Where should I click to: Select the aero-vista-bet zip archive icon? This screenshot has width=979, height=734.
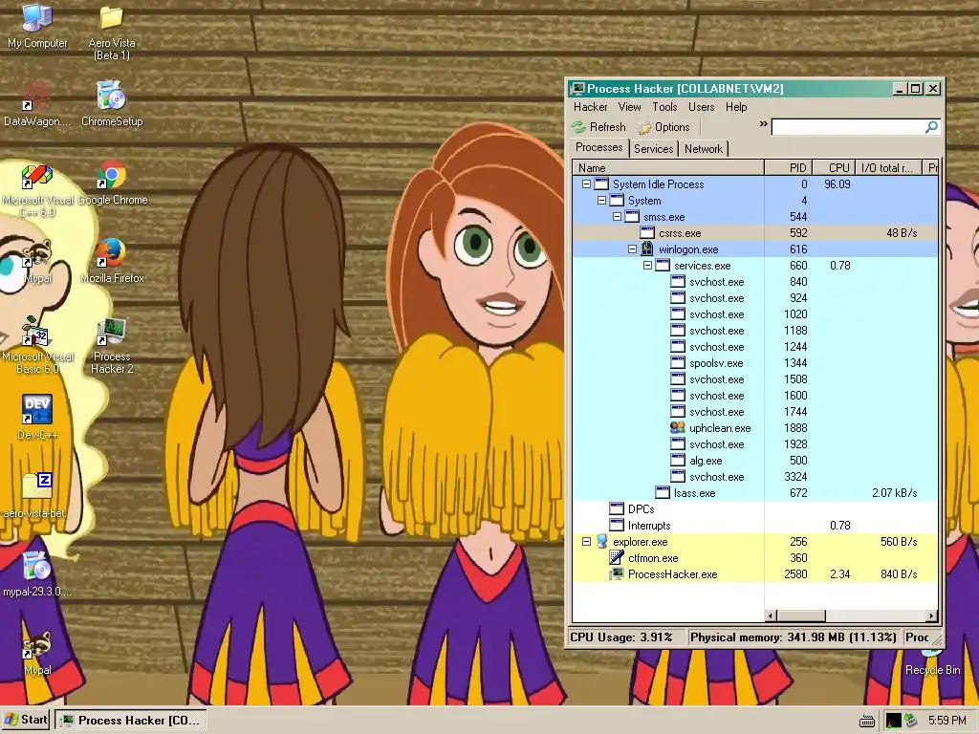tap(37, 496)
